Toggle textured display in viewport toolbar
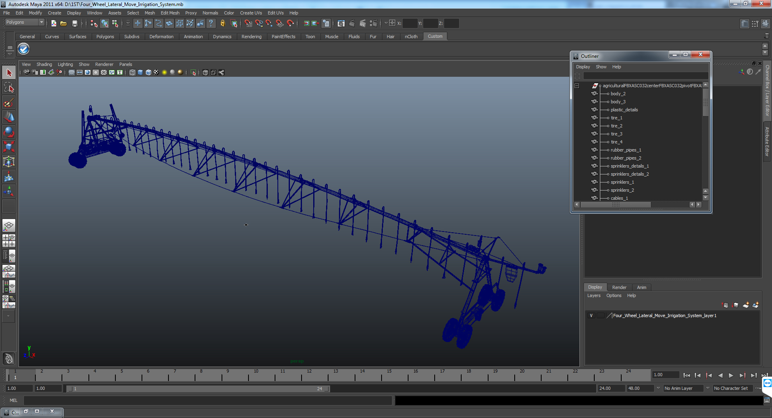772x418 pixels. 156,72
